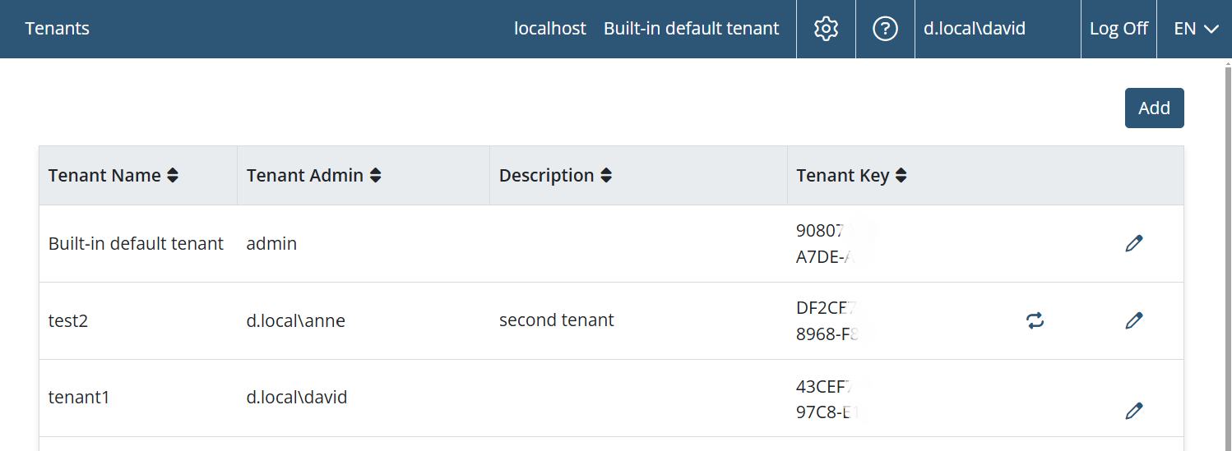This screenshot has width=1232, height=451.
Task: Select the localhost server label
Action: click(550, 29)
